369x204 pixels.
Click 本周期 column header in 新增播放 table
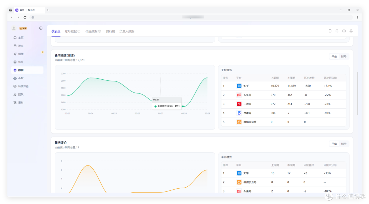click(x=291, y=78)
